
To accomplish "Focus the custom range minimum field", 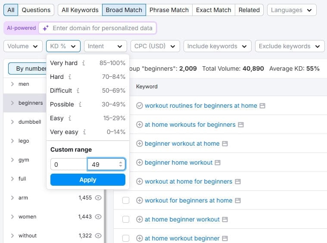I will tap(69, 164).
